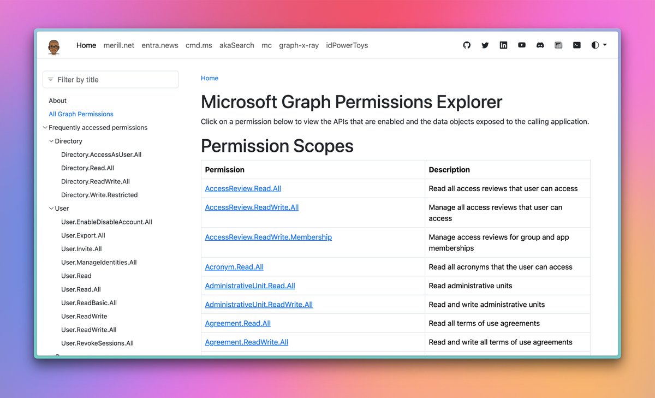Click 'Read and write administrative units' cell
The image size is (655, 398).
[x=508, y=305]
